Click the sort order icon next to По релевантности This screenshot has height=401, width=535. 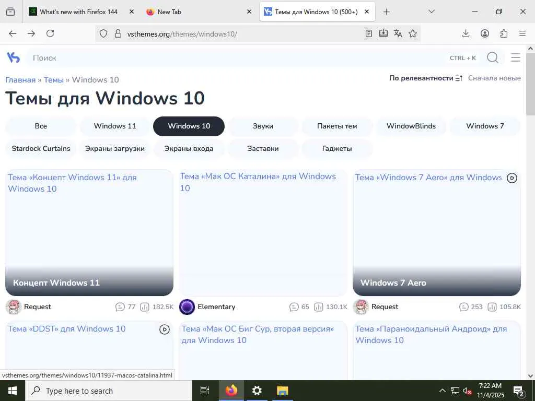[459, 78]
